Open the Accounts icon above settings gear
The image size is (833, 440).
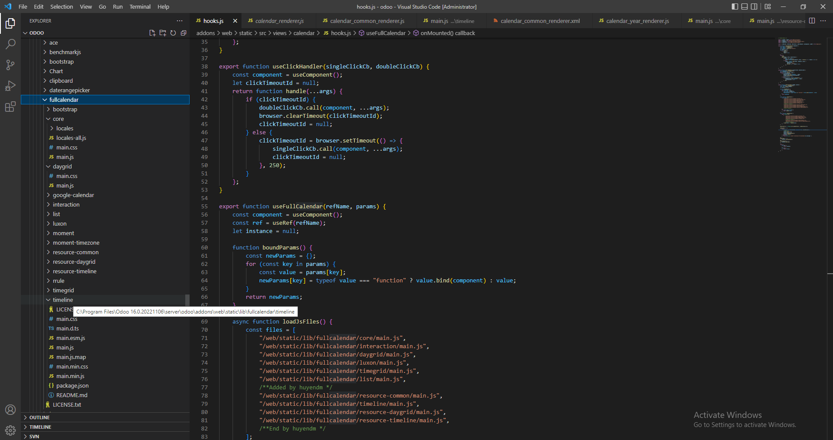[10, 410]
